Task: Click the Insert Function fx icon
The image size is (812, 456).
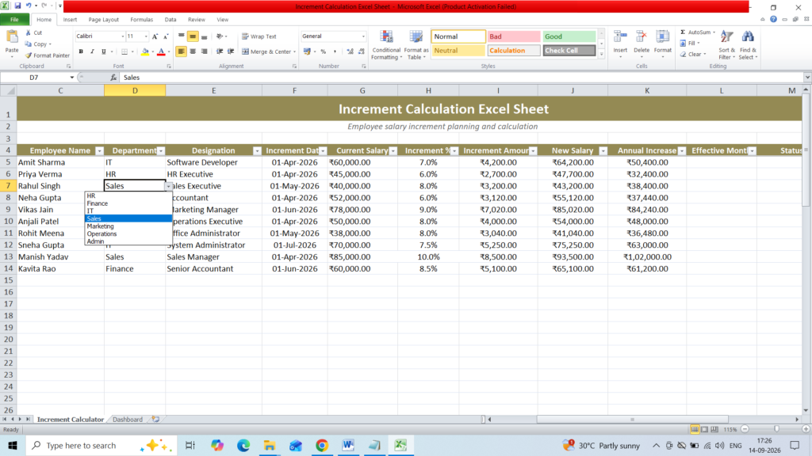Action: tap(113, 78)
